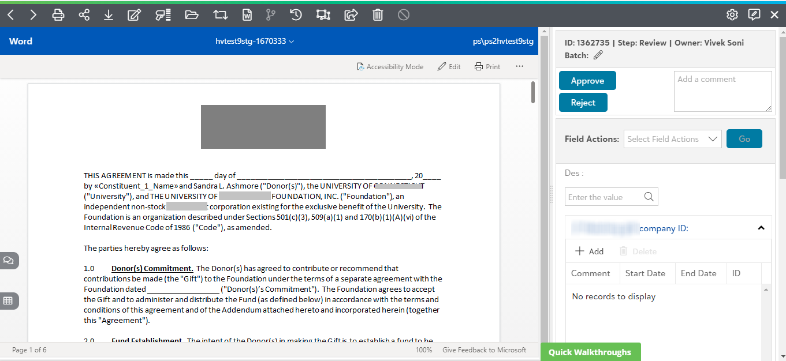The width and height of the screenshot is (786, 361).
Task: Click Print in the Word toolbar
Action: click(487, 67)
